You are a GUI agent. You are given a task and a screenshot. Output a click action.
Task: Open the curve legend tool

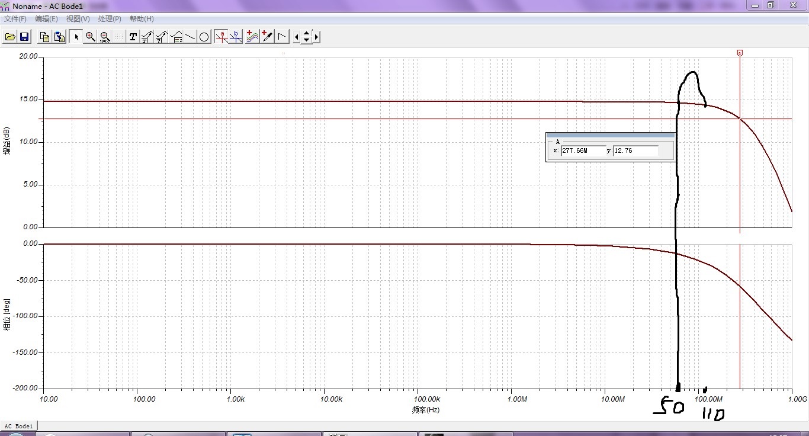[x=176, y=37]
